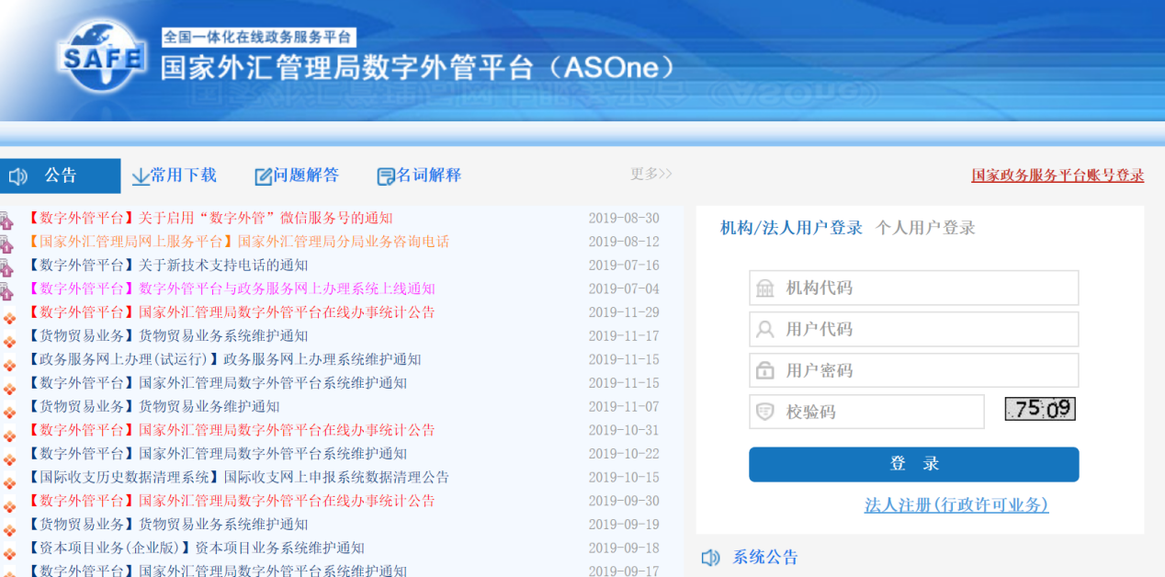Image resolution: width=1165 pixels, height=577 pixels.
Task: Open notice 国家外汇管理局分局业务咨询电话
Action: point(238,242)
